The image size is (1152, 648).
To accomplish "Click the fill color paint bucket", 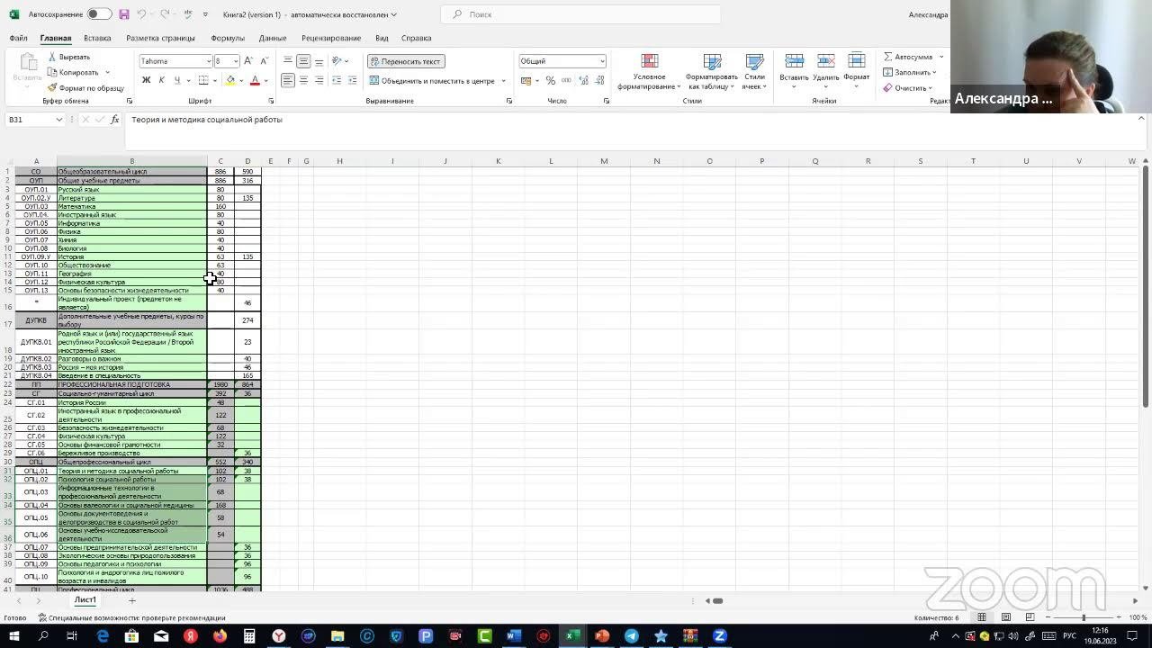I will pos(230,80).
